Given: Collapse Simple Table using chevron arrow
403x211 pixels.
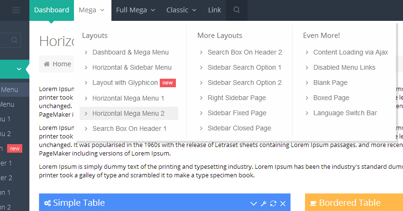Looking at the screenshot, I should (x=254, y=203).
